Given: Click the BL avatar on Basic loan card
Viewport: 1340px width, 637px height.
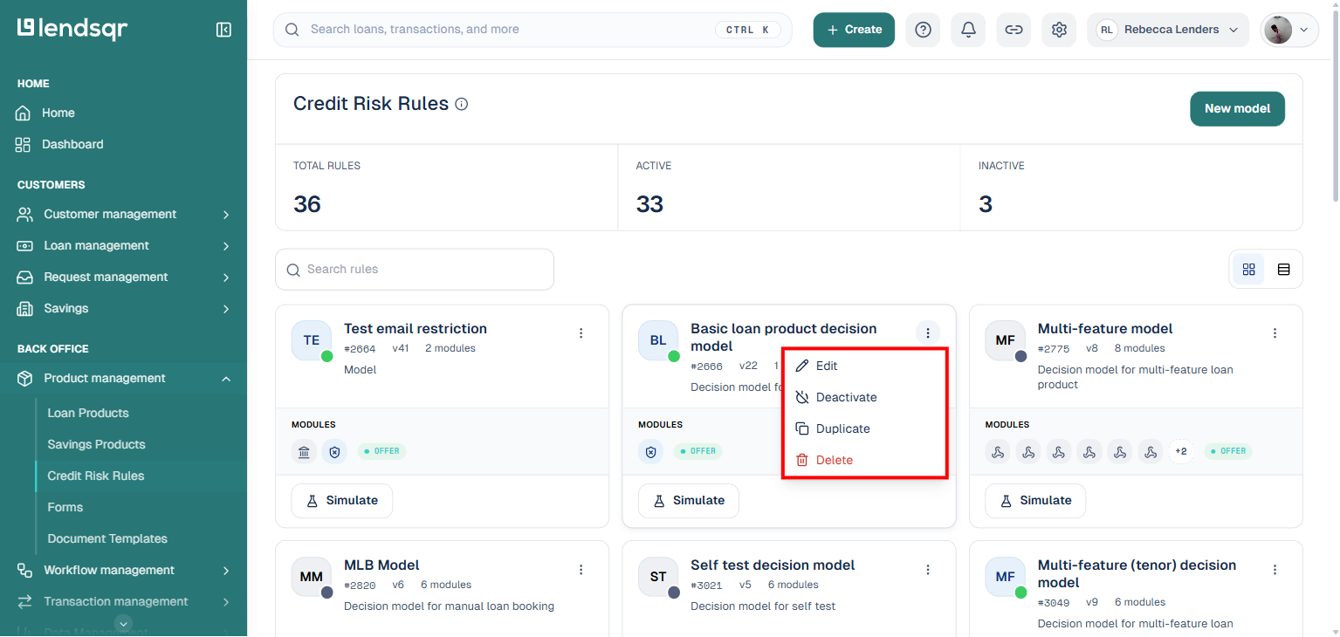Looking at the screenshot, I should pos(658,340).
